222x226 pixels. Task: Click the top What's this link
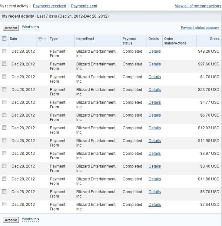point(30,27)
